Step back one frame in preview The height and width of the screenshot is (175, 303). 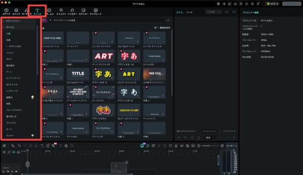click(x=178, y=137)
